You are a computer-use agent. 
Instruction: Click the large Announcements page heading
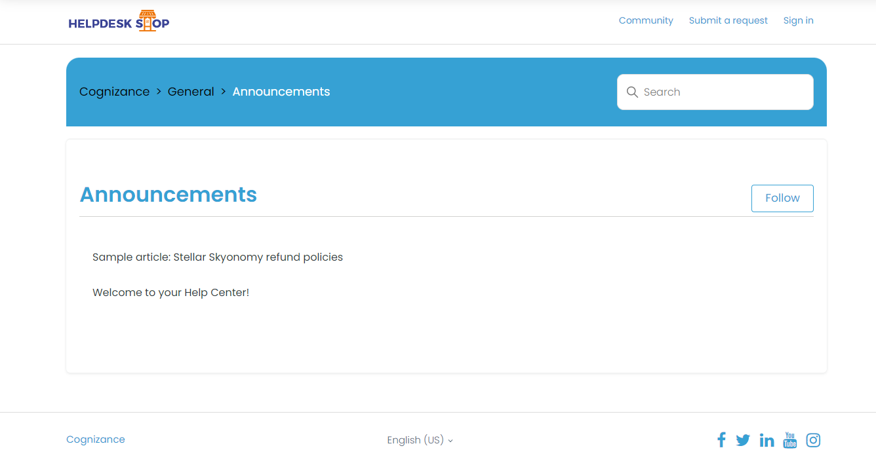click(x=169, y=195)
